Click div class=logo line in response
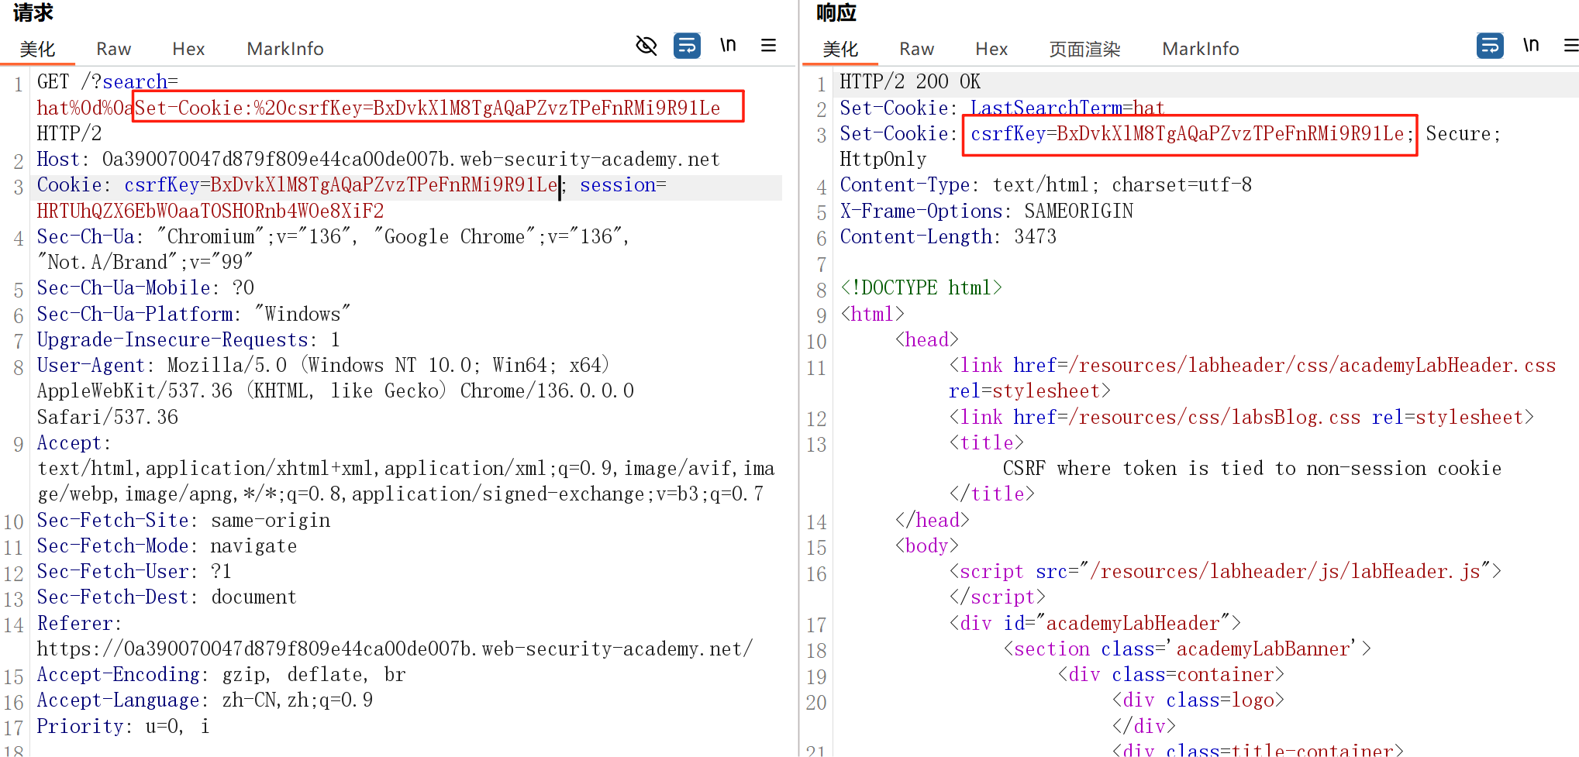The width and height of the screenshot is (1579, 757). pyautogui.click(x=1198, y=700)
